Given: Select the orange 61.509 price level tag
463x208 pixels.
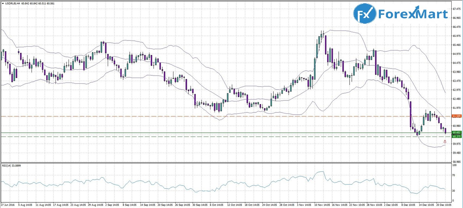Looking at the screenshot, I should pyautogui.click(x=456, y=116).
